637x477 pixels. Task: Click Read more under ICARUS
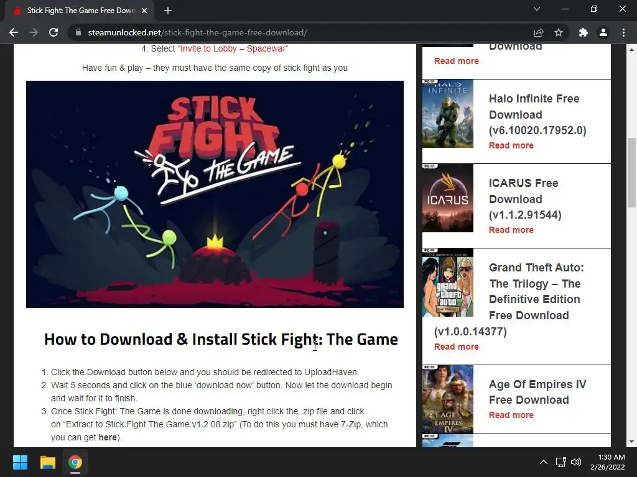click(511, 230)
